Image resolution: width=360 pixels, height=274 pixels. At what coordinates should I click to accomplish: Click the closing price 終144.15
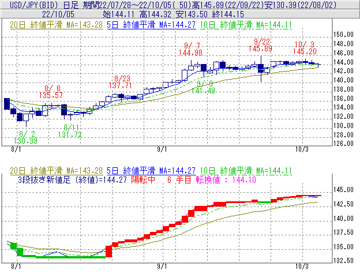(228, 14)
